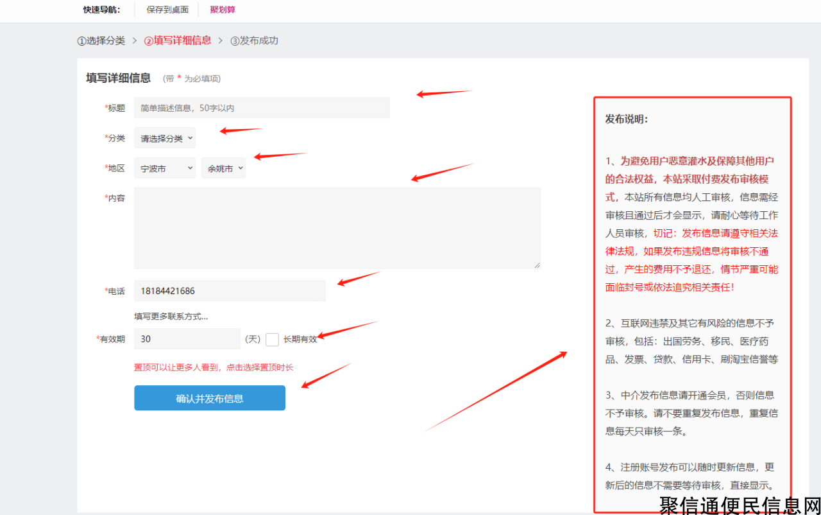This screenshot has width=821, height=515.
Task: Open the 请选择分类 dropdown
Action: pos(165,138)
